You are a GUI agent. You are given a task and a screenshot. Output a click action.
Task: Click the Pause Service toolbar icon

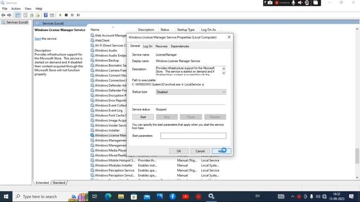[73, 15]
